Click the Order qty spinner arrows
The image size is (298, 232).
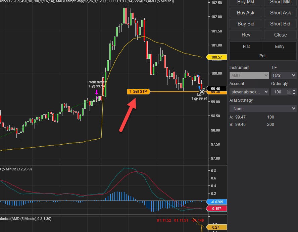(x=294, y=92)
